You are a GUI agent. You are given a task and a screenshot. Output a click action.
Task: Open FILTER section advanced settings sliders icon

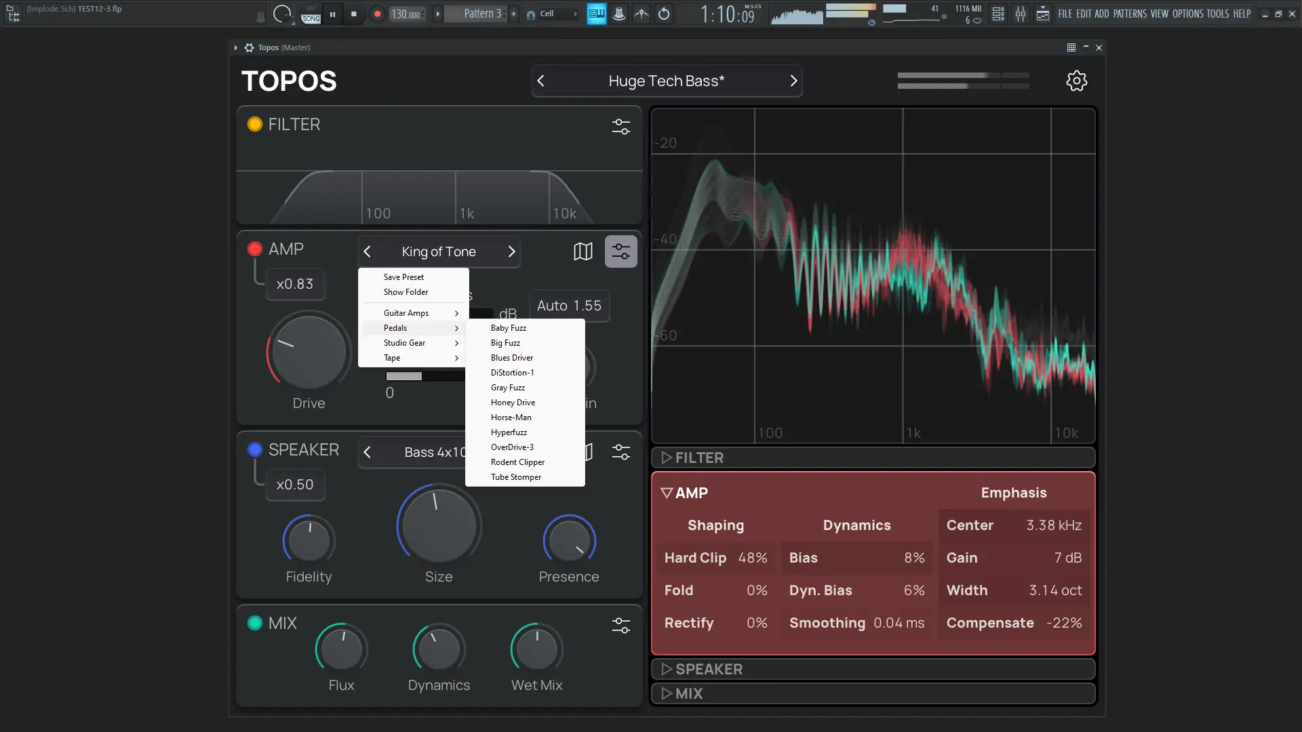coord(620,127)
